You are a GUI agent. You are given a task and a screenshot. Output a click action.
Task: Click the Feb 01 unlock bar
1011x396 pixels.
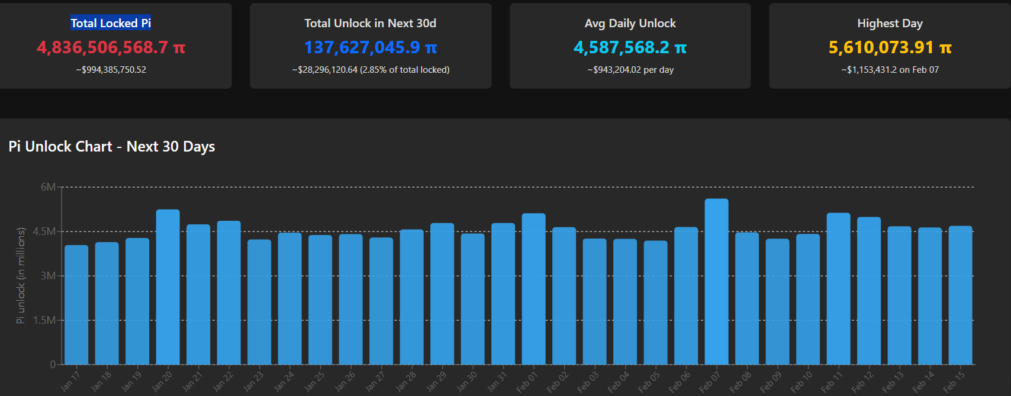(x=533, y=289)
